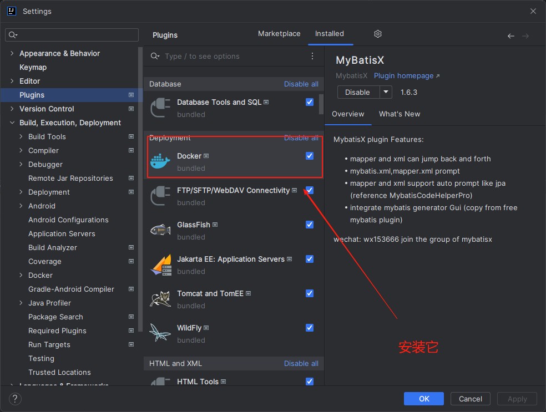
Task: Select Trusted Locations in tree
Action: click(59, 372)
